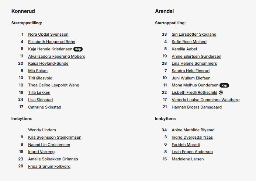Image resolution: width=256 pixels, height=181 pixels.
Task: Open substitute Wendy Linders link
Action: 42,130
